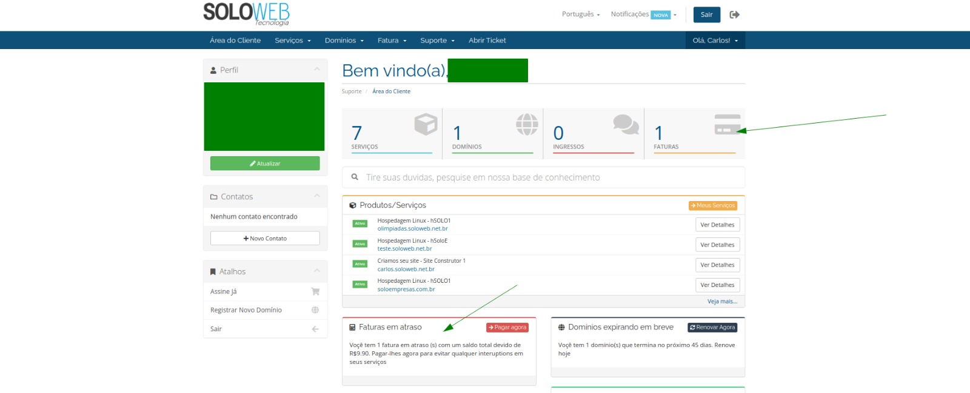
Task: Open the teste.soloweb.net.br link
Action: click(404, 249)
